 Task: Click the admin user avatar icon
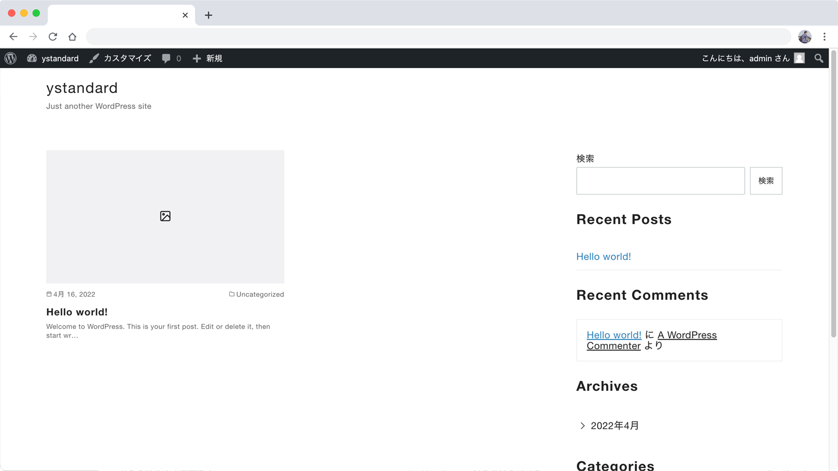click(x=799, y=58)
